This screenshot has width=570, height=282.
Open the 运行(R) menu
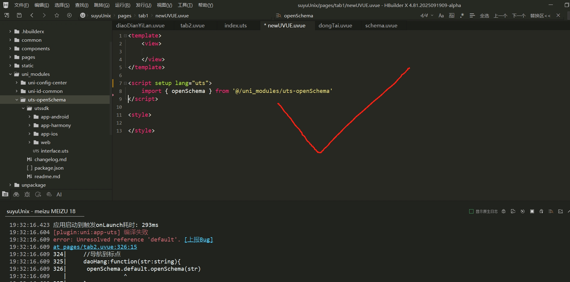(122, 5)
